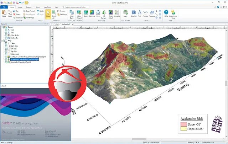Screen dimensions: 228x144
Task: Switch to the Map Tools ribbon tab
Action: (x=47, y=7)
